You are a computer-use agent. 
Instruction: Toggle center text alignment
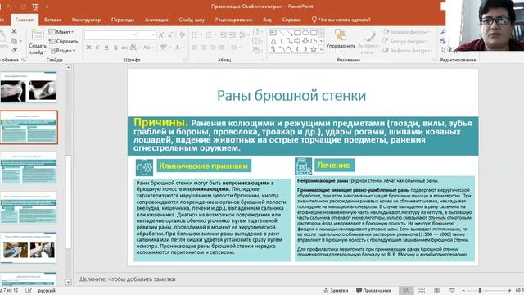(x=204, y=48)
